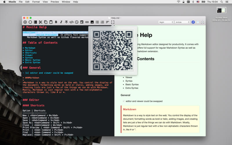Click the empty circle toolbar icon
The height and width of the screenshot is (145, 232).
30,22
